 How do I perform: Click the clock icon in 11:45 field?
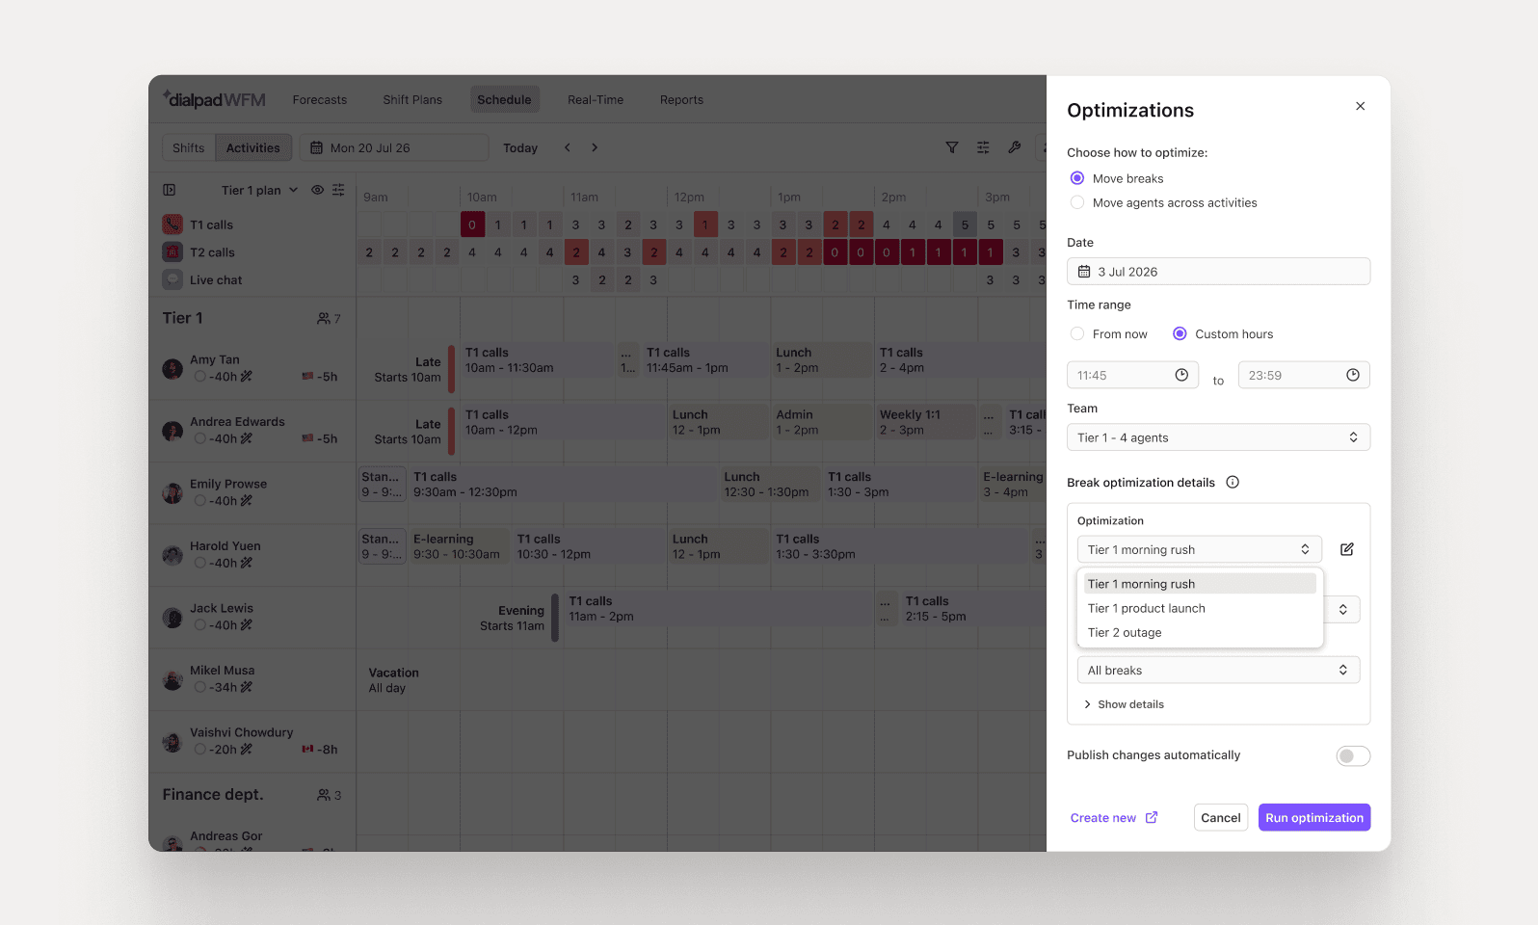pyautogui.click(x=1181, y=375)
